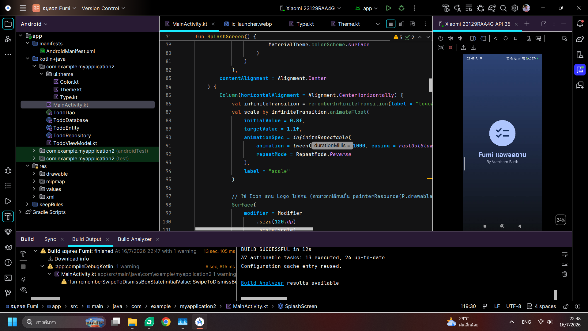Open the Terminal tool window
588x331 pixels.
tap(8, 278)
